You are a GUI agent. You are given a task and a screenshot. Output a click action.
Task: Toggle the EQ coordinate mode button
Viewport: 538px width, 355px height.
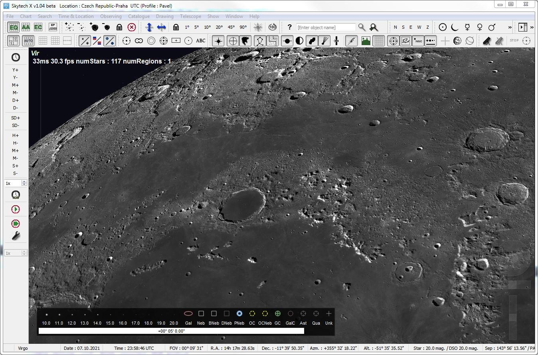pyautogui.click(x=14, y=27)
